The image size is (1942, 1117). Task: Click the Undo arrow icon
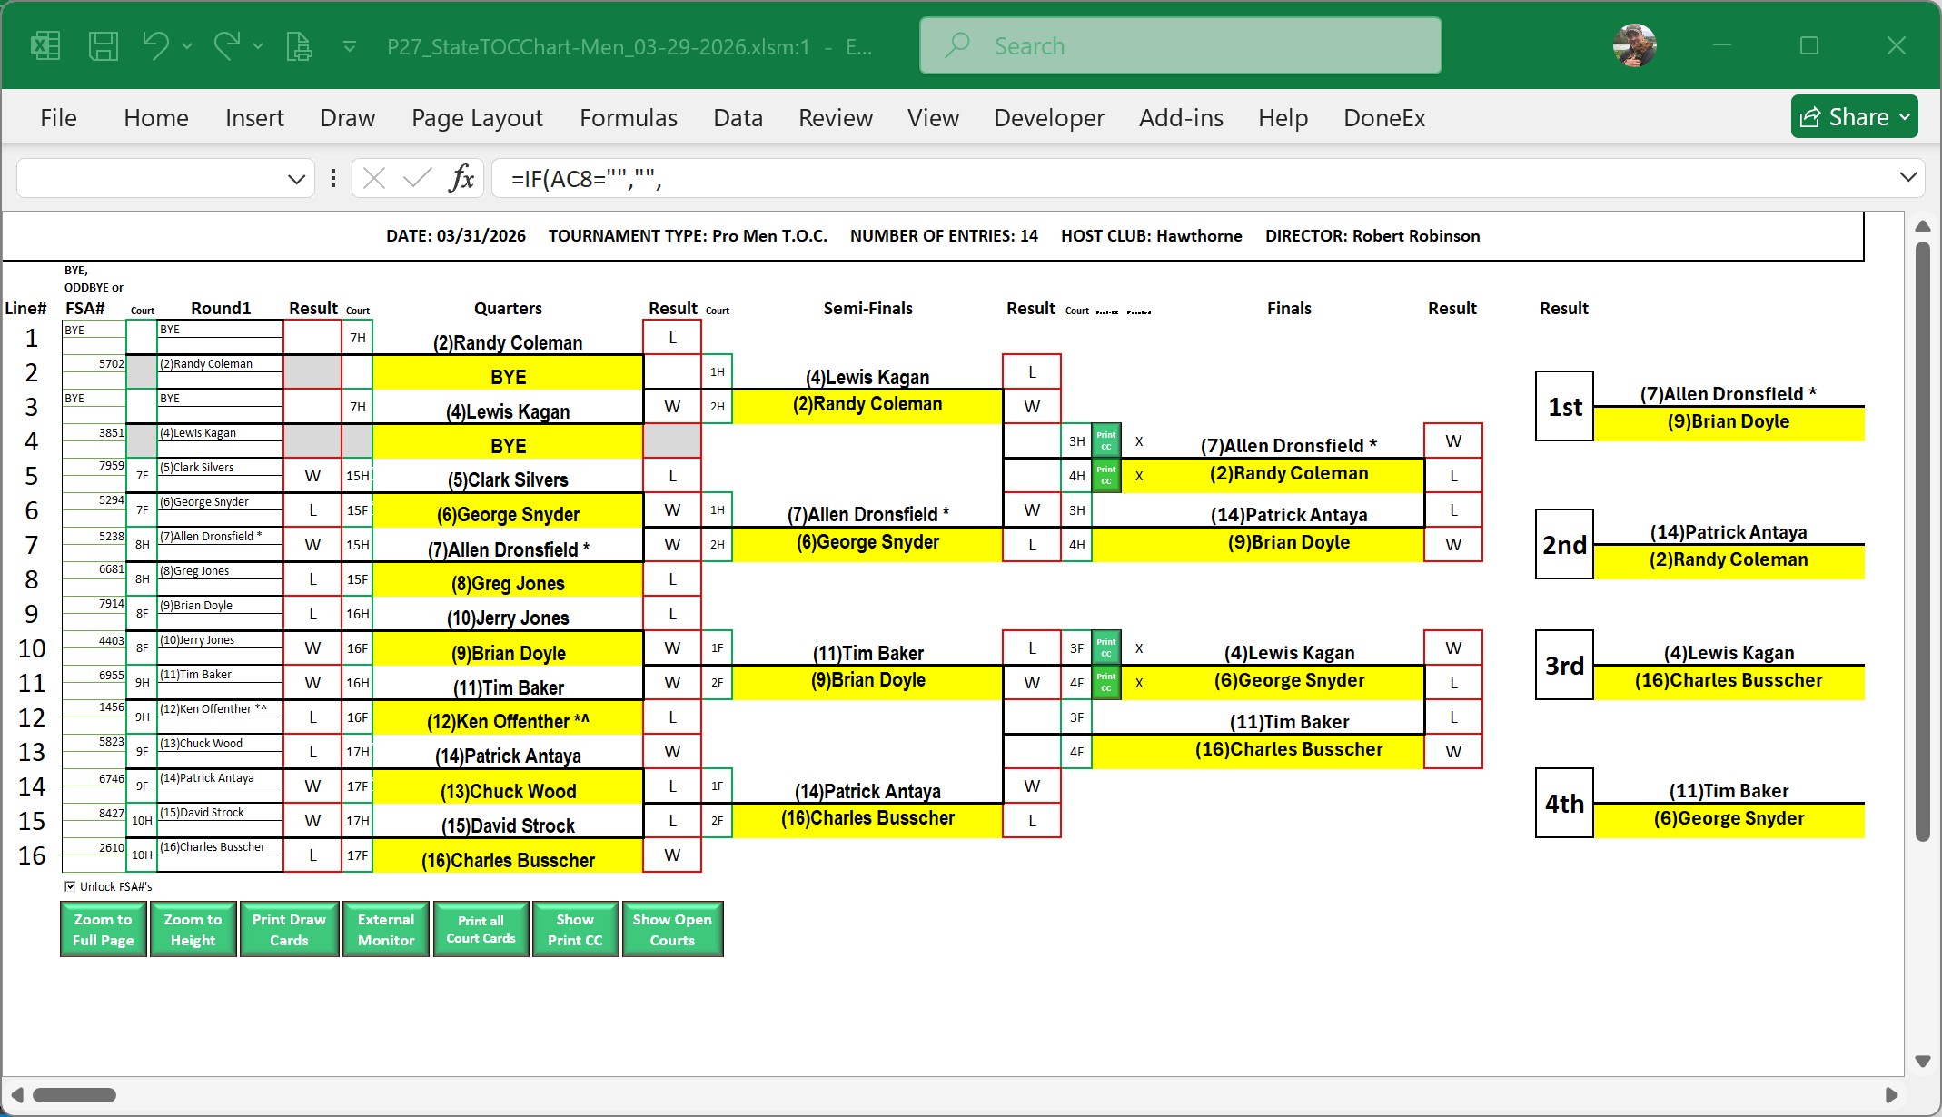[x=156, y=45]
